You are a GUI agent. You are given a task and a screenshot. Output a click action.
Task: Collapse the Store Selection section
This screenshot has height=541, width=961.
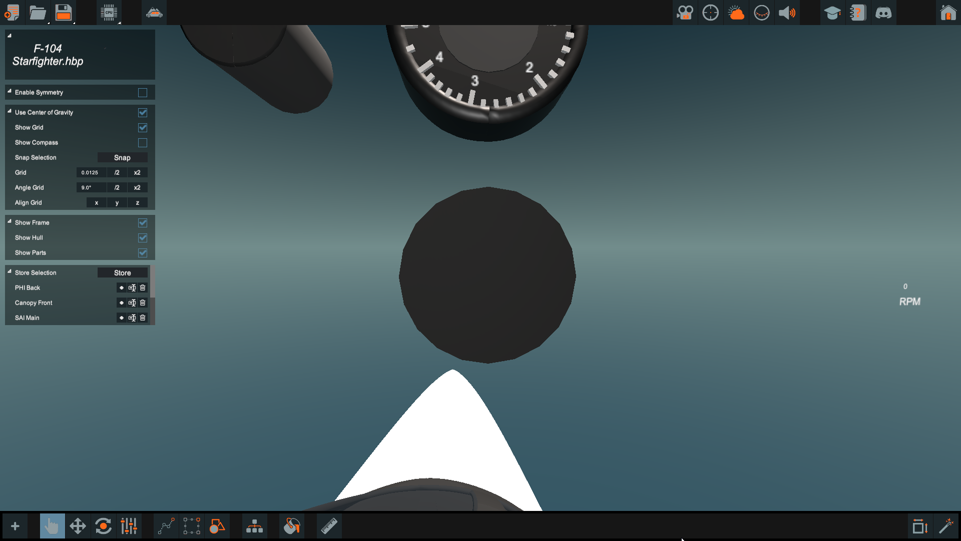coord(10,272)
